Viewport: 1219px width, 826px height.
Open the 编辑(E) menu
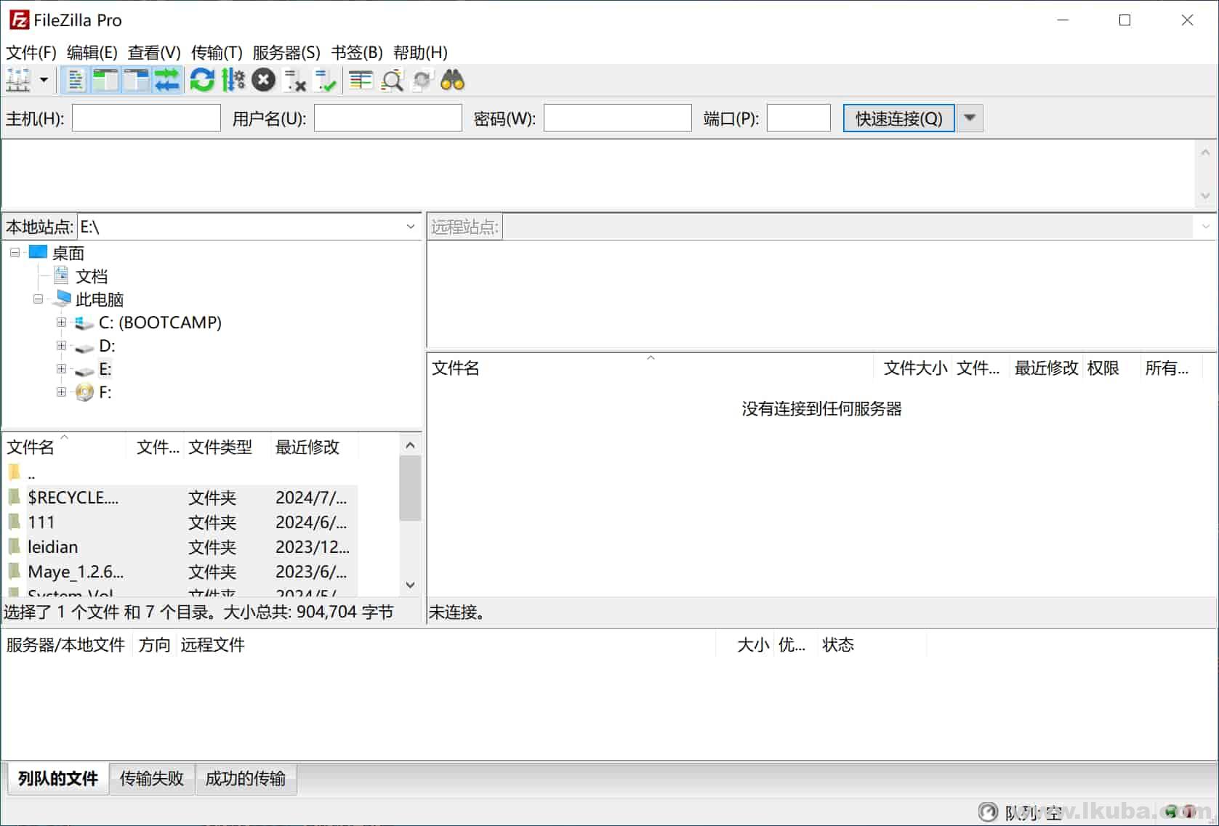pos(92,52)
